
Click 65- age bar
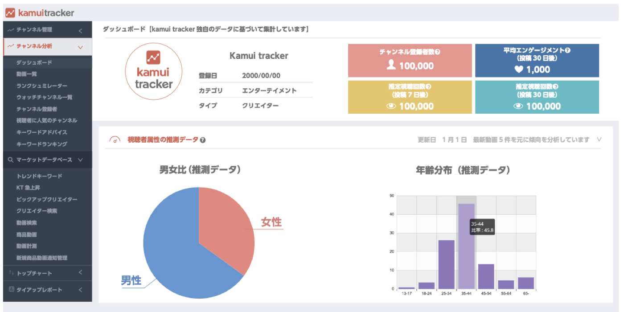pos(526,283)
